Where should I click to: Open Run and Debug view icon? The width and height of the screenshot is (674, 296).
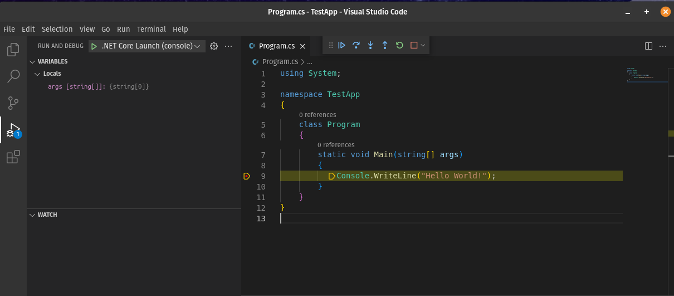click(x=13, y=130)
